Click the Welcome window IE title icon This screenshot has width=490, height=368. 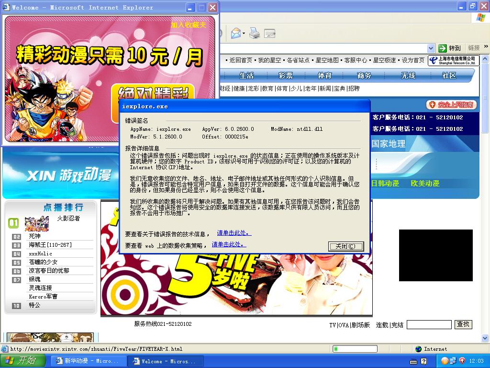coord(6,7)
